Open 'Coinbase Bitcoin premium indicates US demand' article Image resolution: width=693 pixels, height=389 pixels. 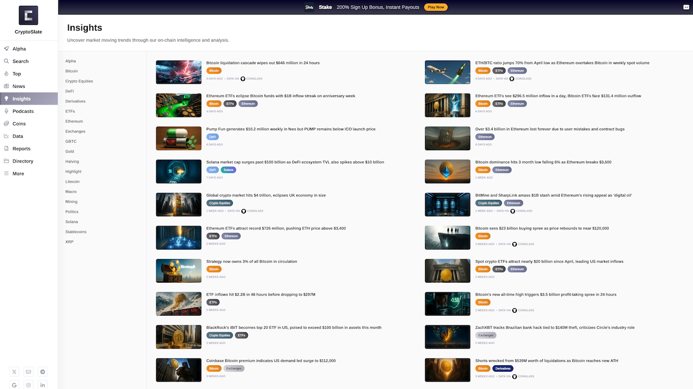[271, 361]
